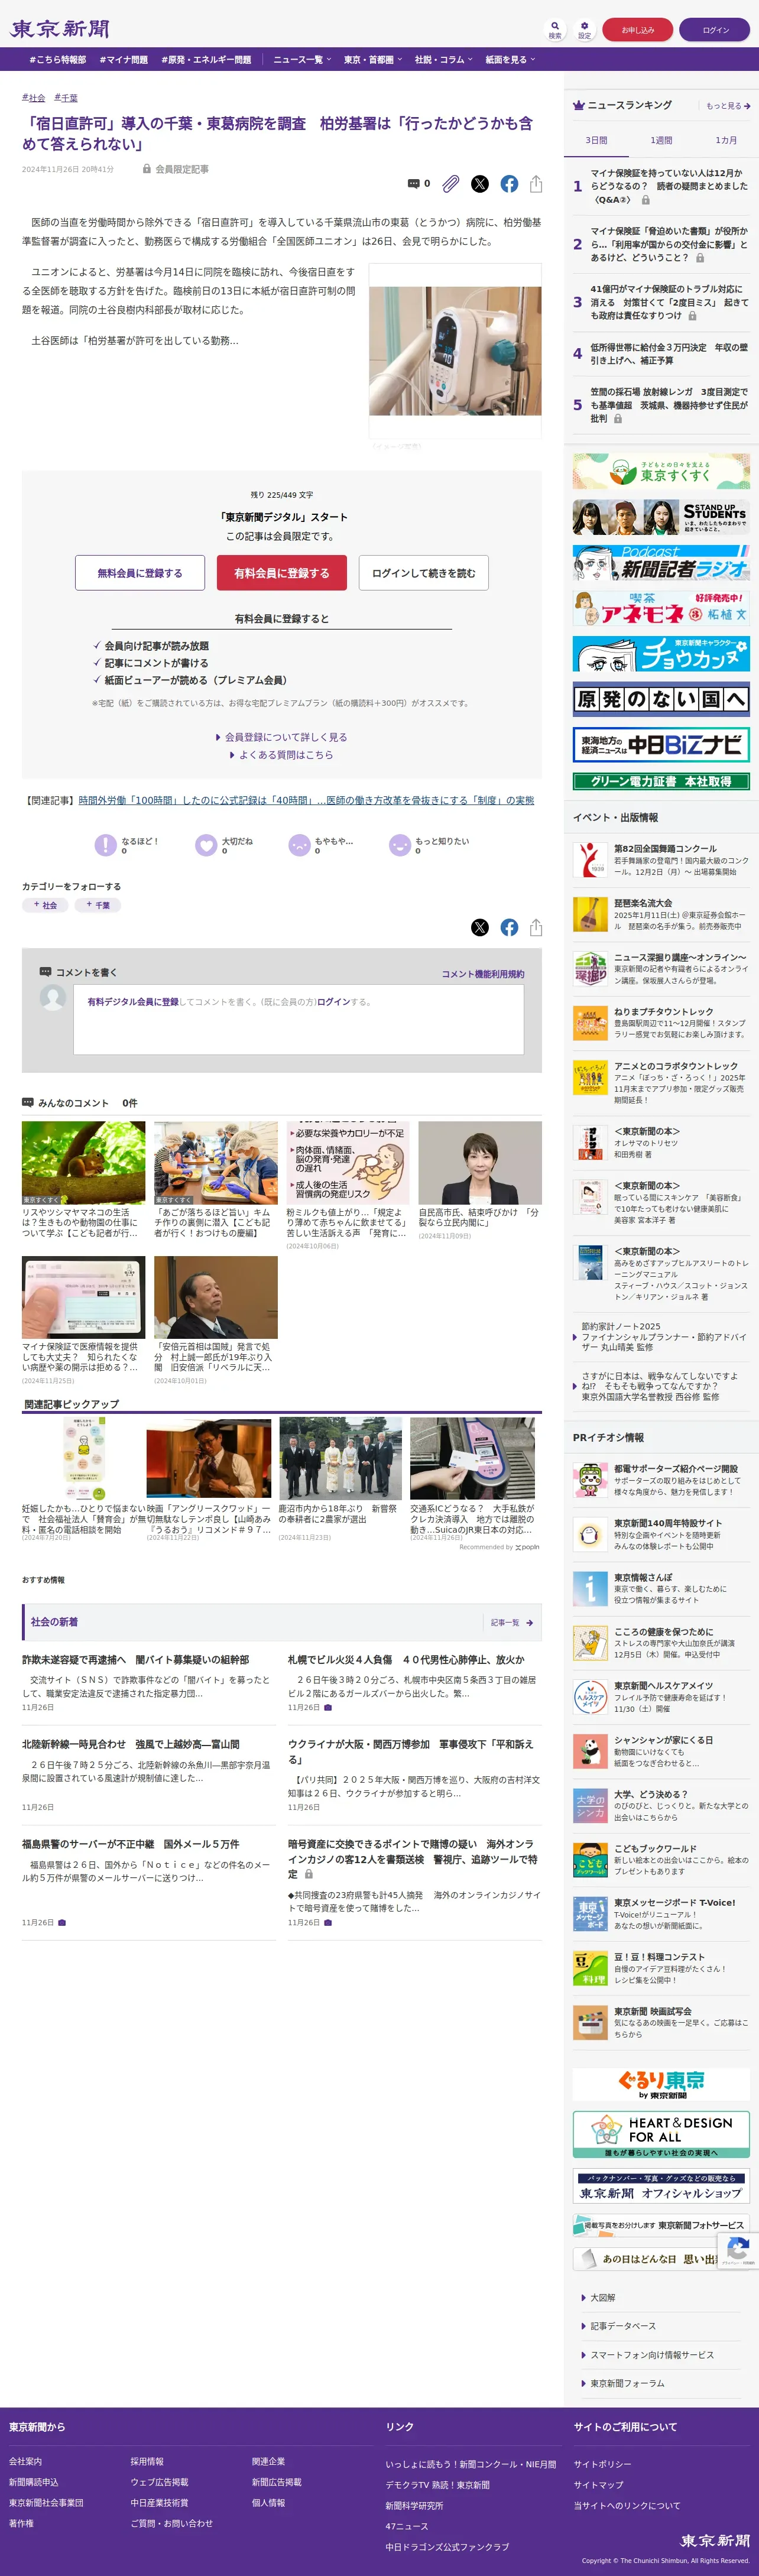Clip this article with the paperclip icon
The width and height of the screenshot is (759, 2576).
451,184
